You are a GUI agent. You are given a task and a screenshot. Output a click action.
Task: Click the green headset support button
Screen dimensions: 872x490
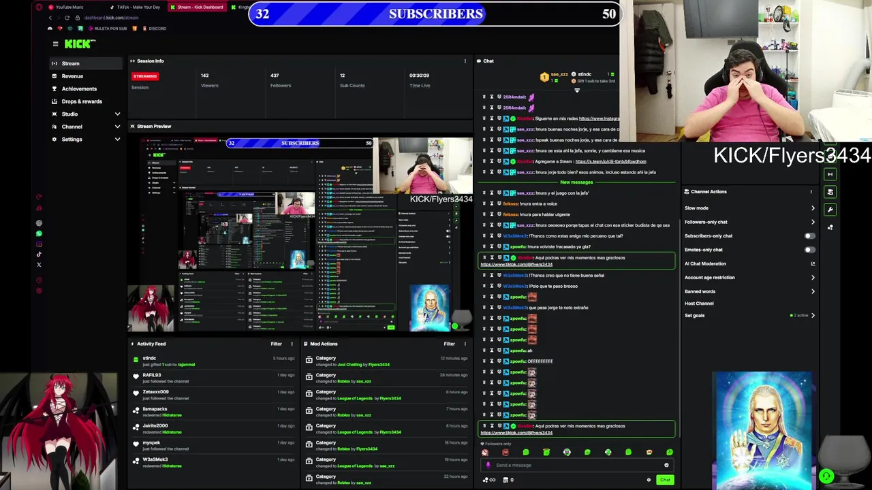click(x=826, y=477)
